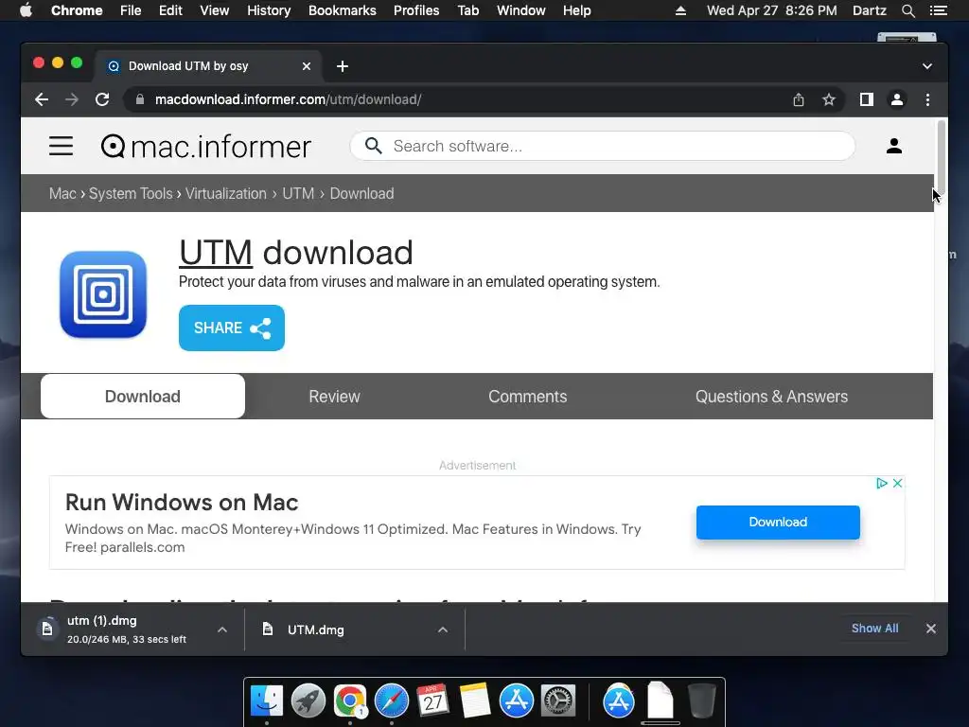
Task: Open Control Center list icon in menu bar
Action: click(938, 10)
